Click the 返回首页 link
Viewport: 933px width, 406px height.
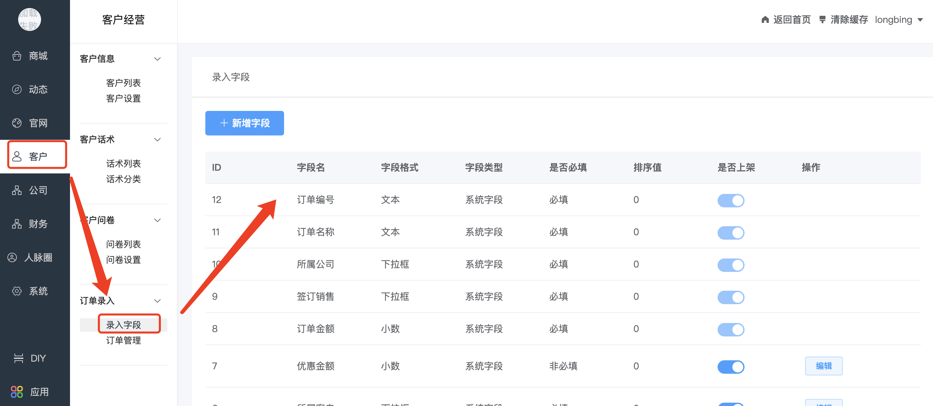coord(792,19)
